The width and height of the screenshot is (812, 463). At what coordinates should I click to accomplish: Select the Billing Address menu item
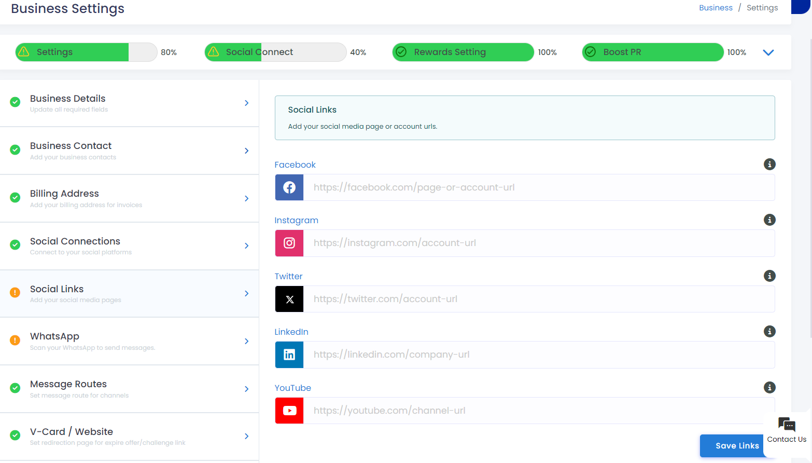pos(129,199)
